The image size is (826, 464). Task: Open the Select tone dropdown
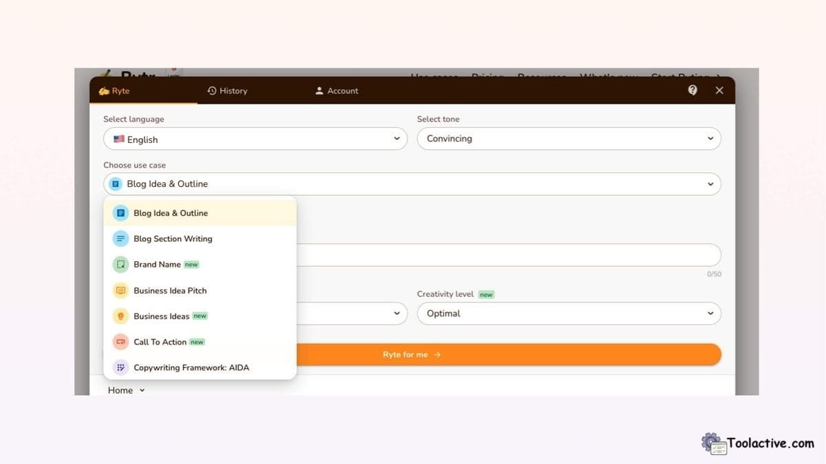(x=569, y=138)
